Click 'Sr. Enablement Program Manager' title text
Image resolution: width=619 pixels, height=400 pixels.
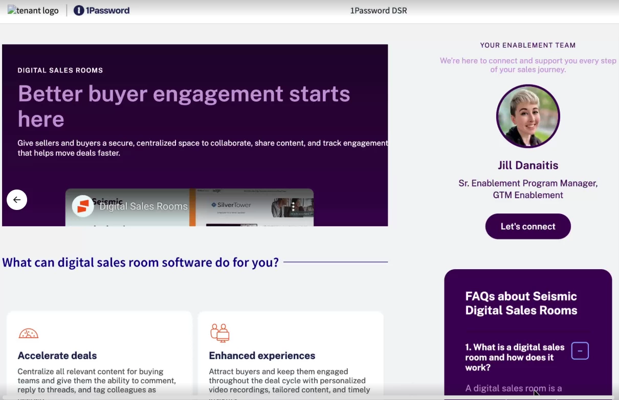point(528,189)
